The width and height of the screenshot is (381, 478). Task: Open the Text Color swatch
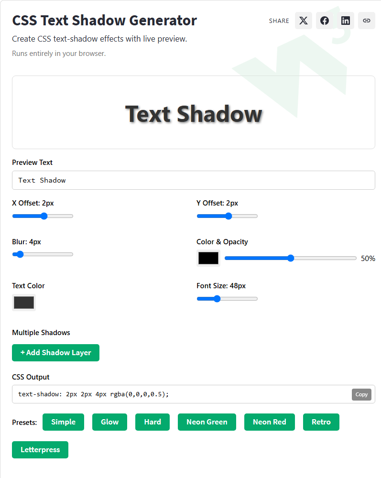pos(24,303)
